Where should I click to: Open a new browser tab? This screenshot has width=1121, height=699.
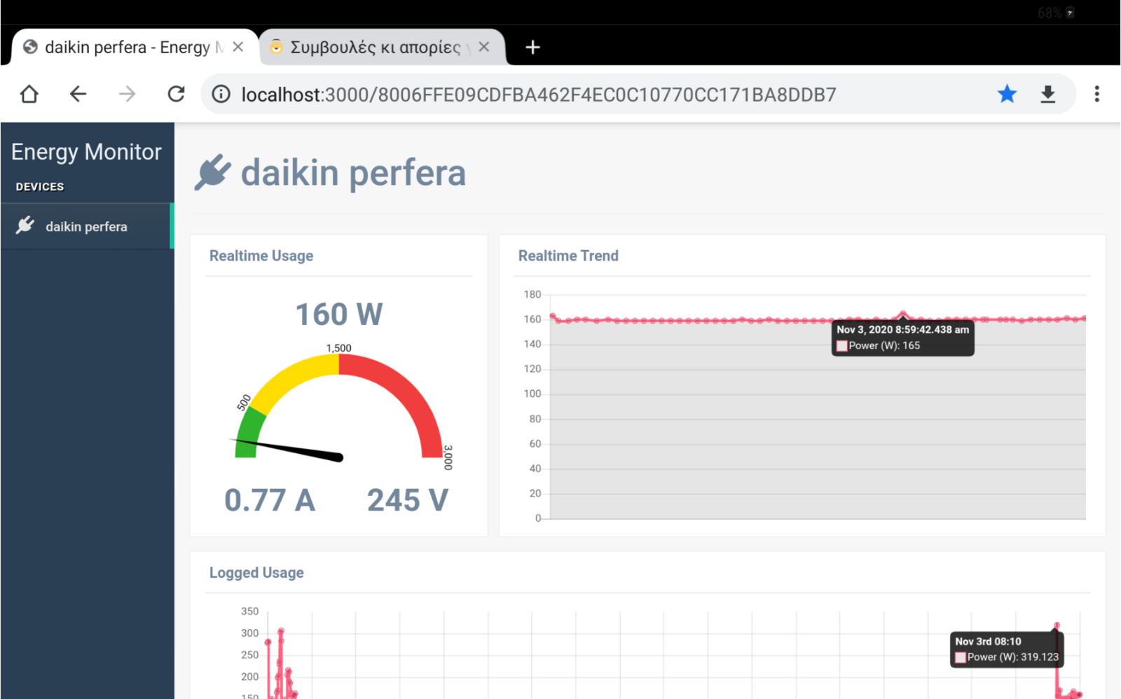pyautogui.click(x=532, y=47)
